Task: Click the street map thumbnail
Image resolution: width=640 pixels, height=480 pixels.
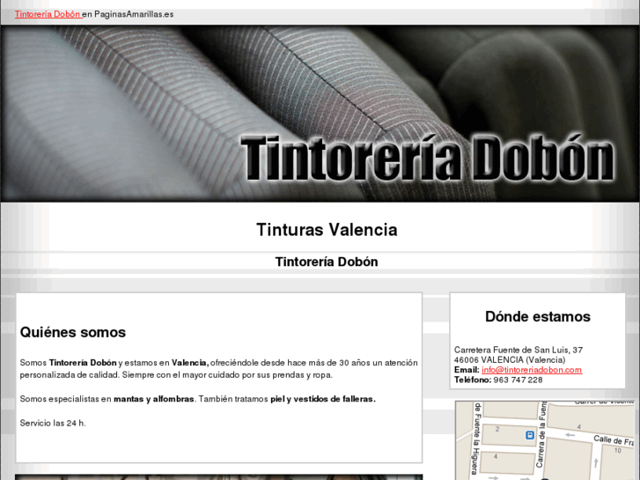Action: (x=545, y=440)
